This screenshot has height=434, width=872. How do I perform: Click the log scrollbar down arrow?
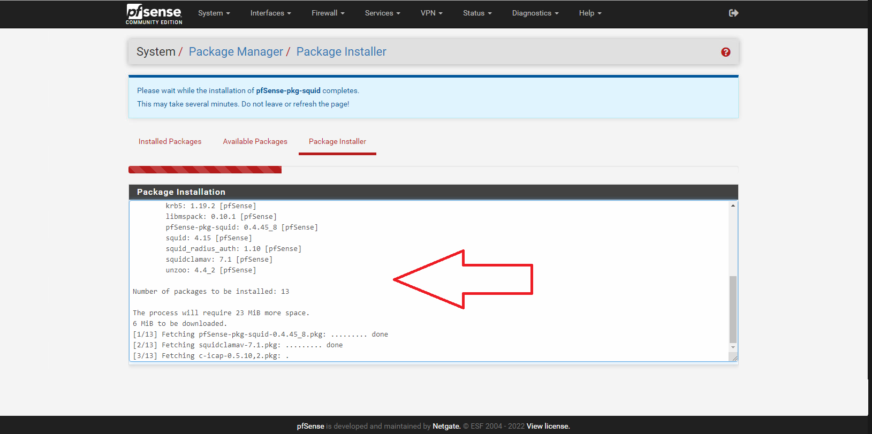click(x=733, y=347)
